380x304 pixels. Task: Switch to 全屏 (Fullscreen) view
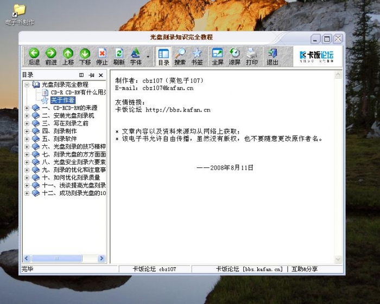click(x=218, y=56)
